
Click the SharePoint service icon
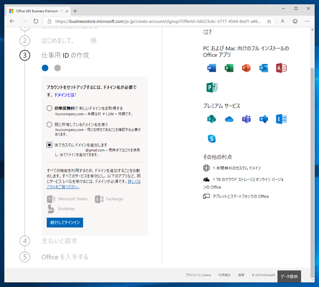[x=212, y=119]
